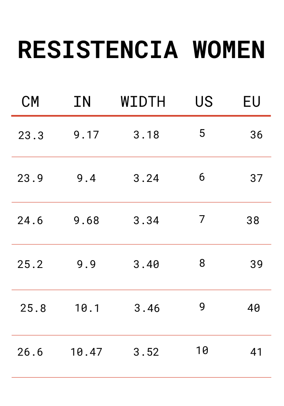Select EU size 38
The height and width of the screenshot is (406, 284).
pyautogui.click(x=253, y=220)
